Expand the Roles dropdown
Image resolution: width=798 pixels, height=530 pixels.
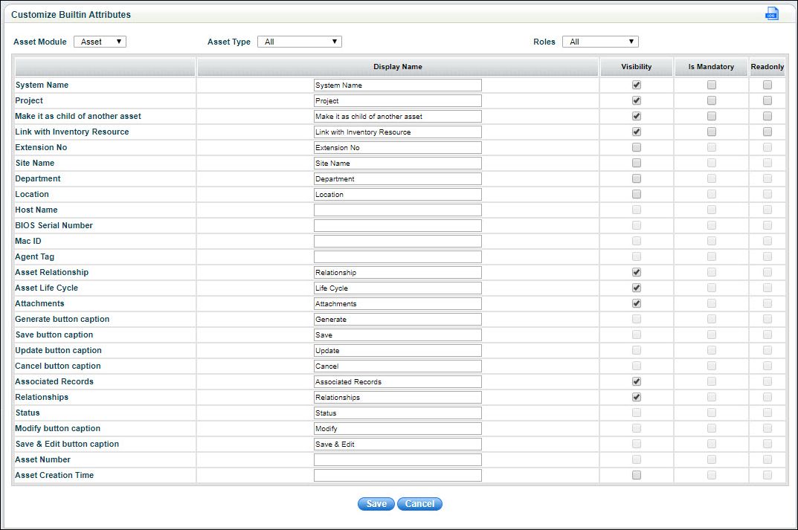point(600,41)
